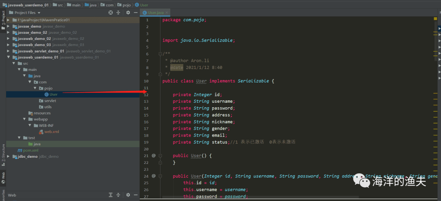Toggle the Favorites tool window stripe button
Image resolution: width=441 pixels, height=201 pixels.
tap(3, 195)
